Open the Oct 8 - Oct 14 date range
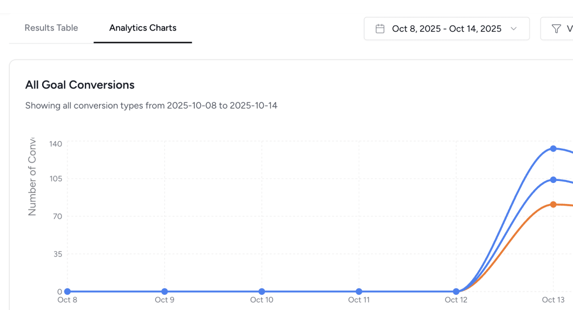This screenshot has height=310, width=573. point(446,29)
